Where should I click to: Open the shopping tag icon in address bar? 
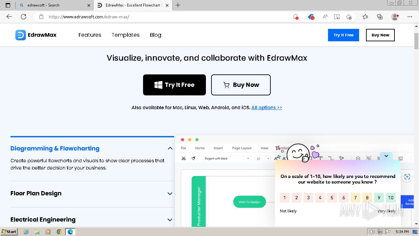pos(311,17)
